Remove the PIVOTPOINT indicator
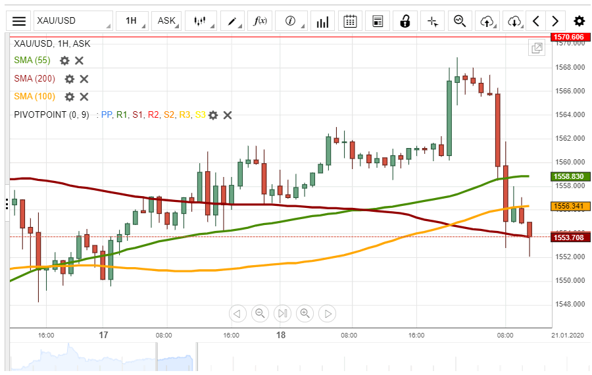This screenshot has width=592, height=375. pyautogui.click(x=228, y=115)
